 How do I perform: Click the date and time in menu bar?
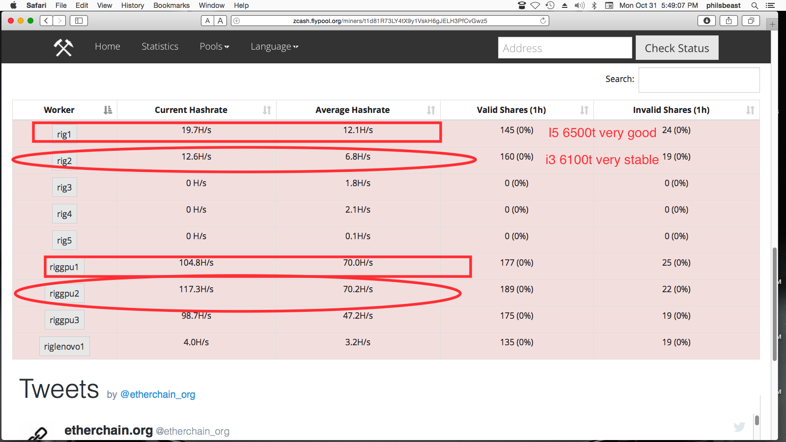tap(658, 5)
